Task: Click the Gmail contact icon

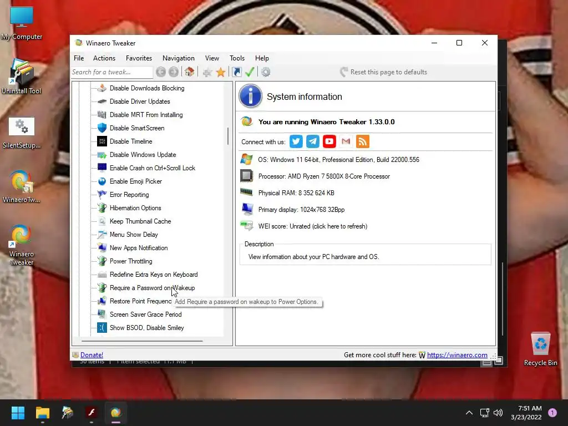Action: pos(346,141)
